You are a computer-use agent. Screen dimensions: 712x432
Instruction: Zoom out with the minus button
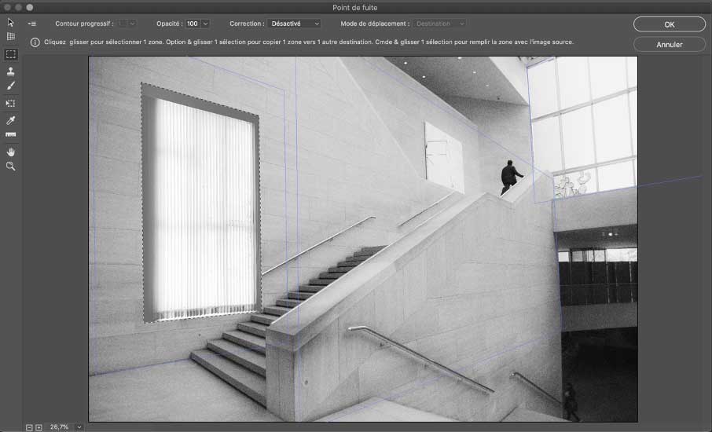coord(30,427)
